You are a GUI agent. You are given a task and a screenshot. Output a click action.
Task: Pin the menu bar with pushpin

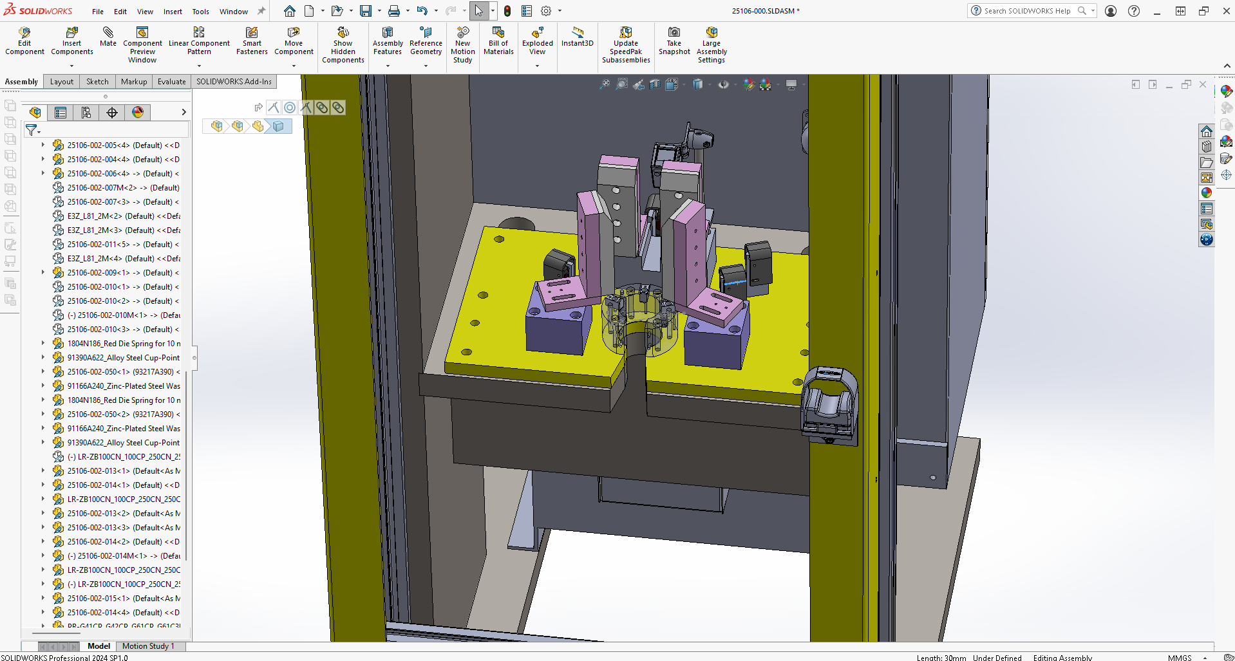click(261, 11)
